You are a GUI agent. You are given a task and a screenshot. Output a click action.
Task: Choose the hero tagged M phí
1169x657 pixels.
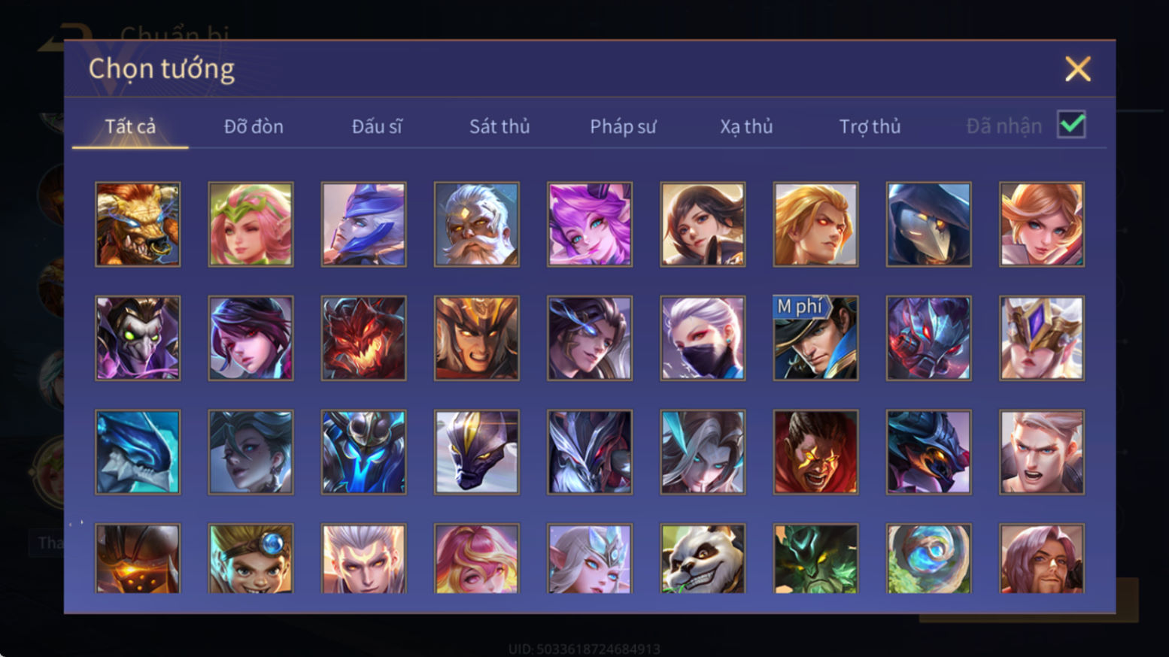tap(815, 338)
